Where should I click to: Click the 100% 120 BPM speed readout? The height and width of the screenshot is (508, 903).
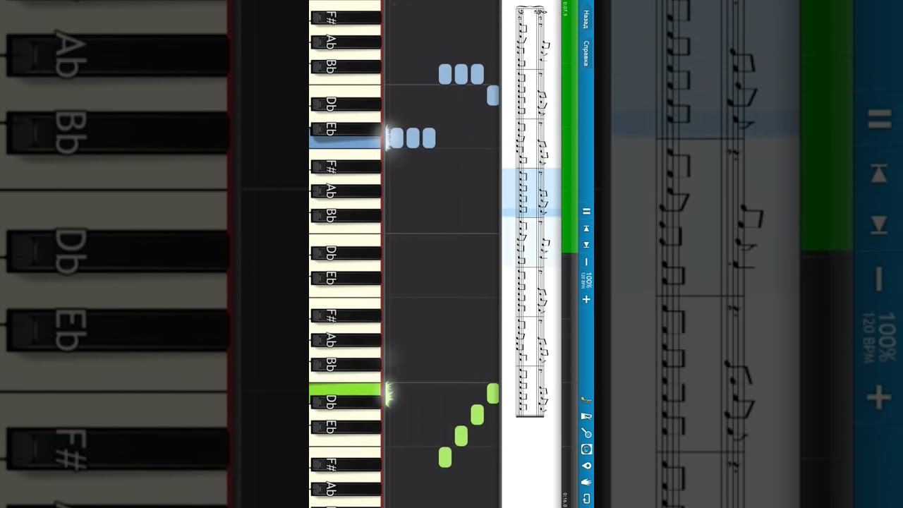(x=586, y=280)
